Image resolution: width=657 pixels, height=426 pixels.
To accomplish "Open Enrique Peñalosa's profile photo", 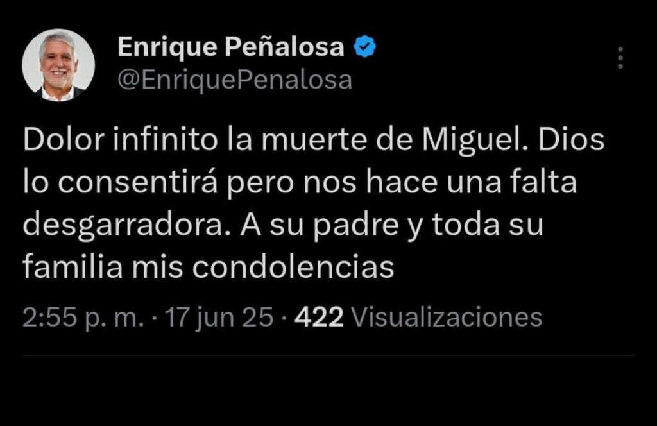I will tap(58, 65).
